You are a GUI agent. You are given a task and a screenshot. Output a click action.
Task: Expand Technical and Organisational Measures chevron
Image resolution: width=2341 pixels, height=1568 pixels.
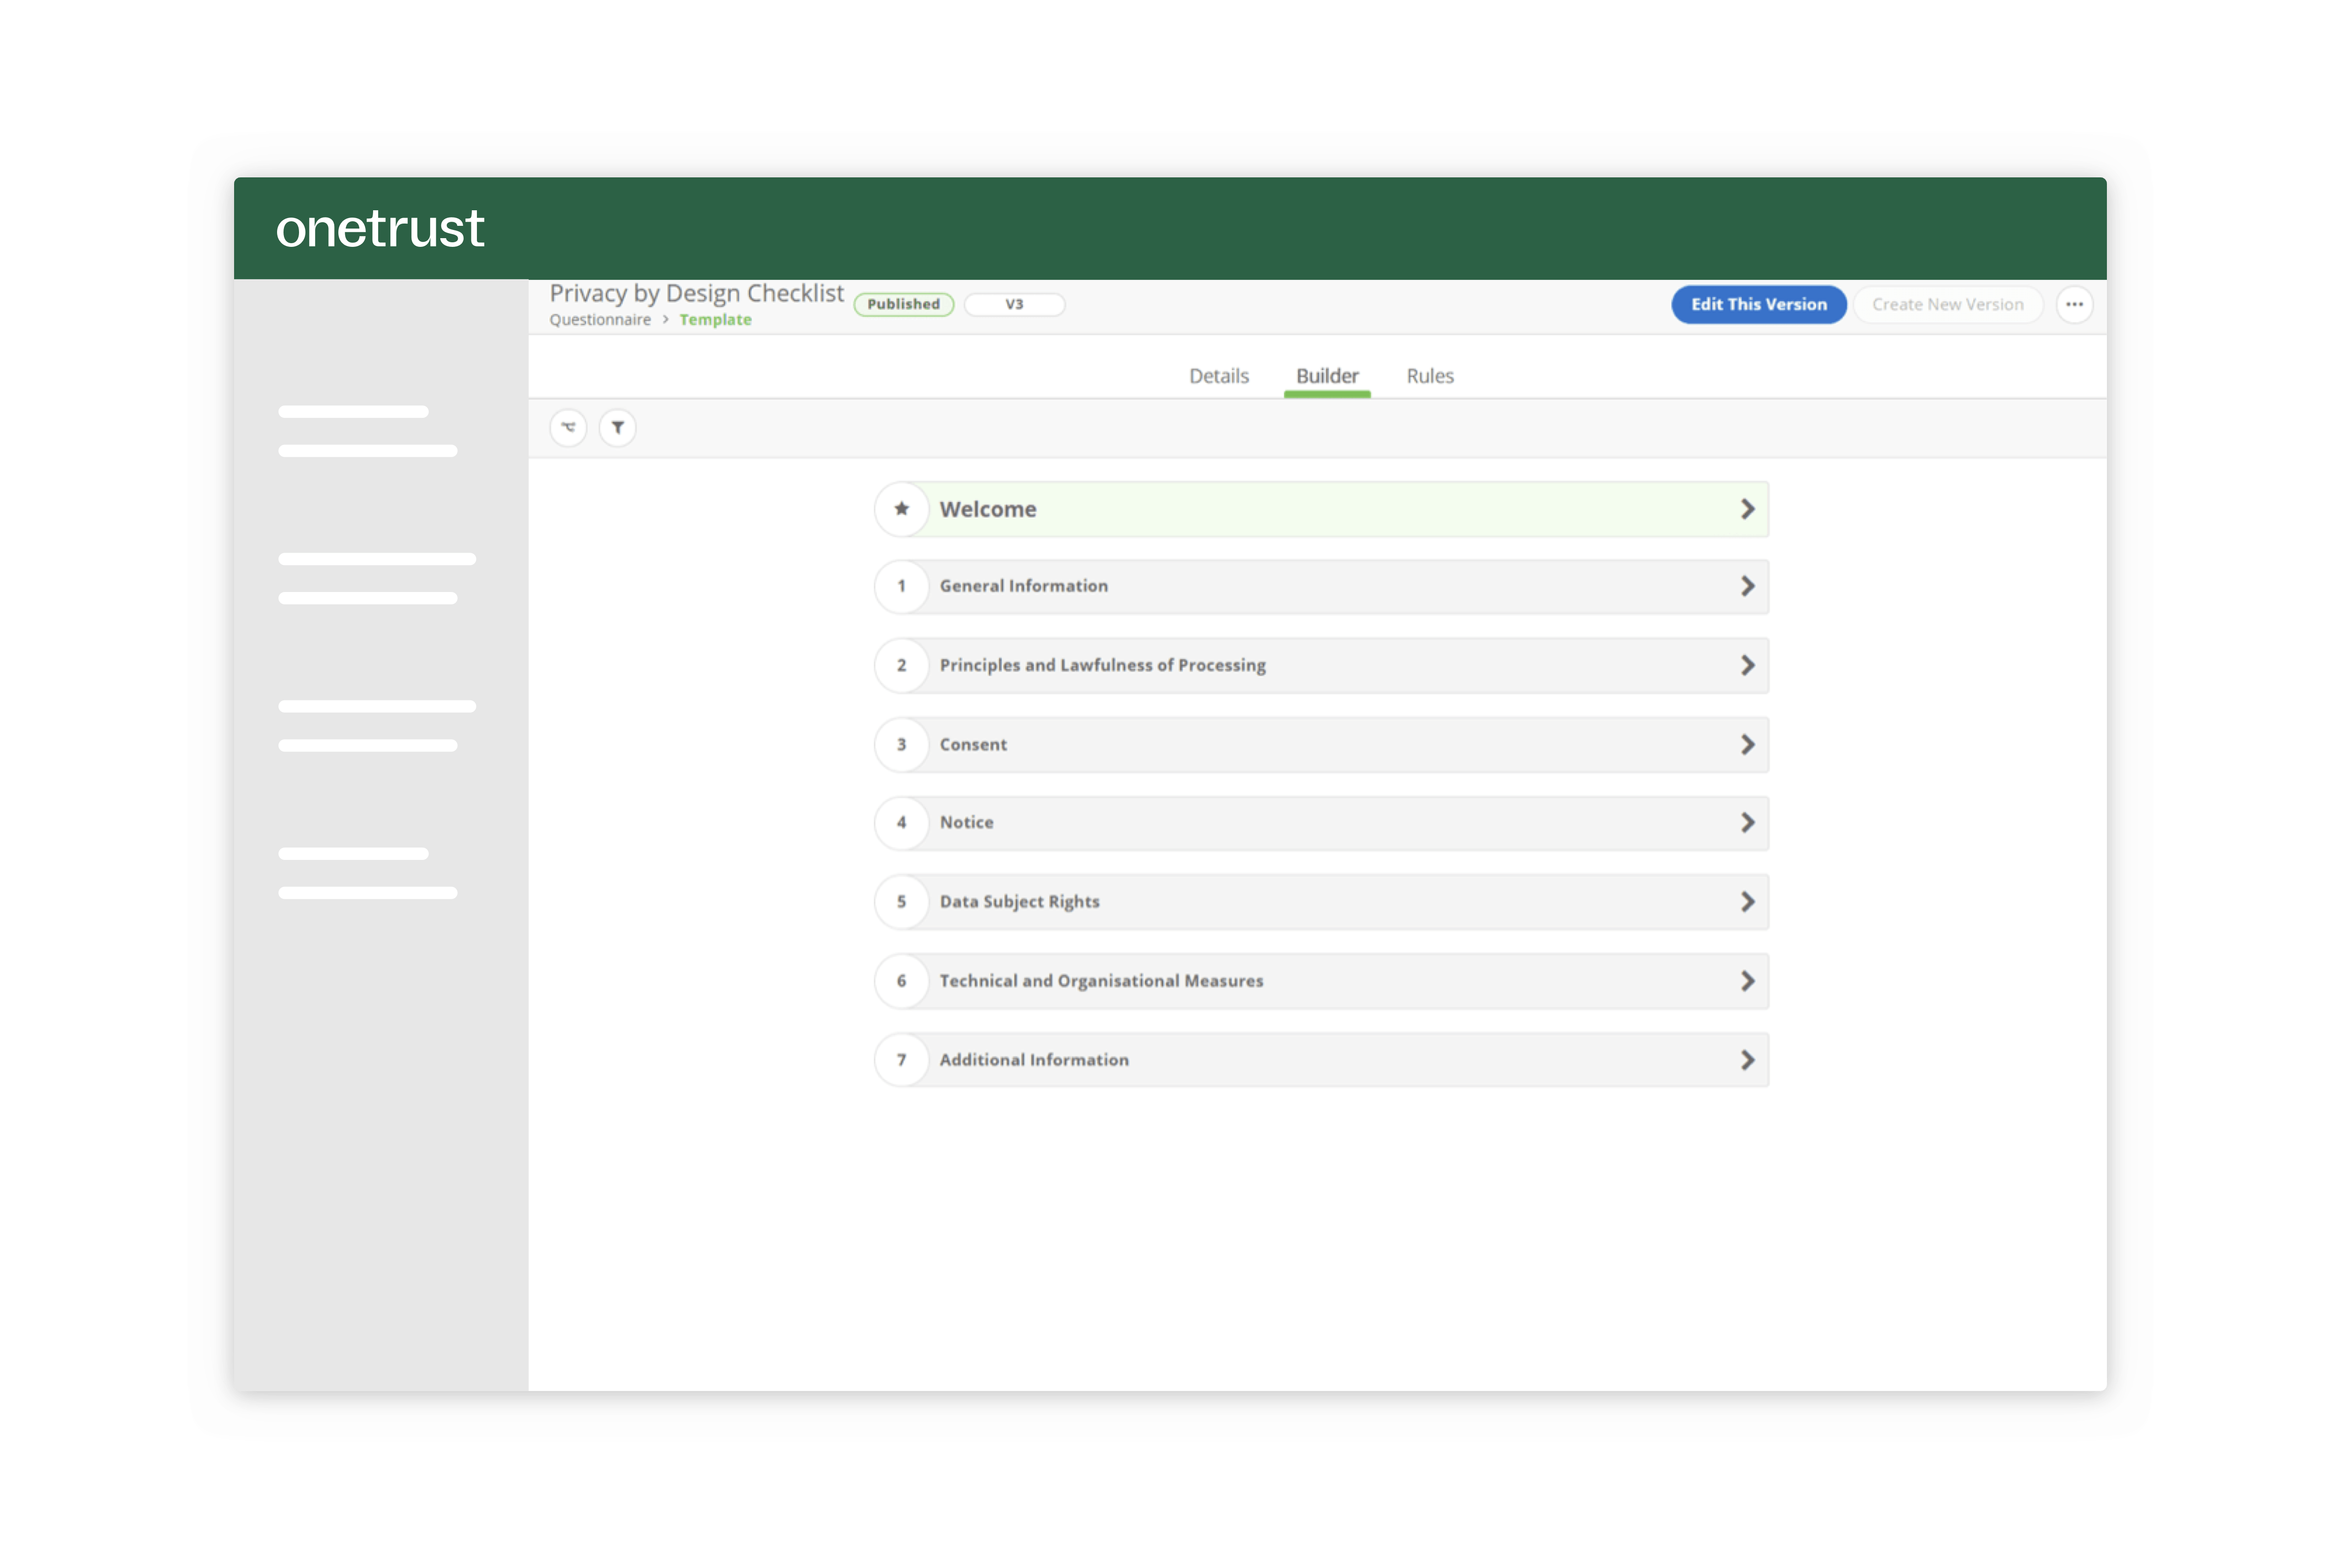coord(1747,980)
